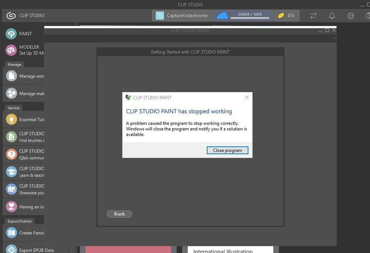Click the 0 G gold balance text
Screen dimensions: 370x253
point(291,15)
